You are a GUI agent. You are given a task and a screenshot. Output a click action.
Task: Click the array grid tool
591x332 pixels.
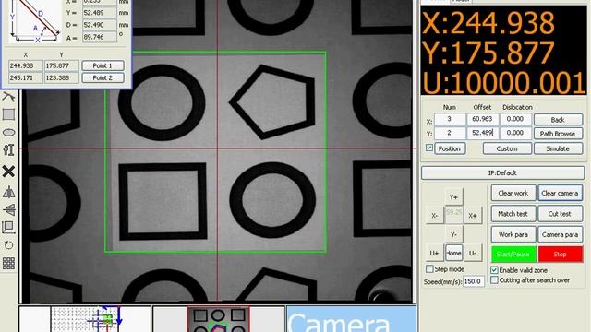(8, 263)
